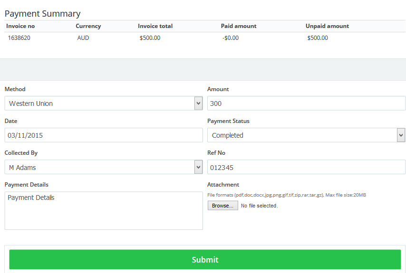Image resolution: width=406 pixels, height=273 pixels.
Task: Click the 'No file selected' text
Action: coord(259,206)
